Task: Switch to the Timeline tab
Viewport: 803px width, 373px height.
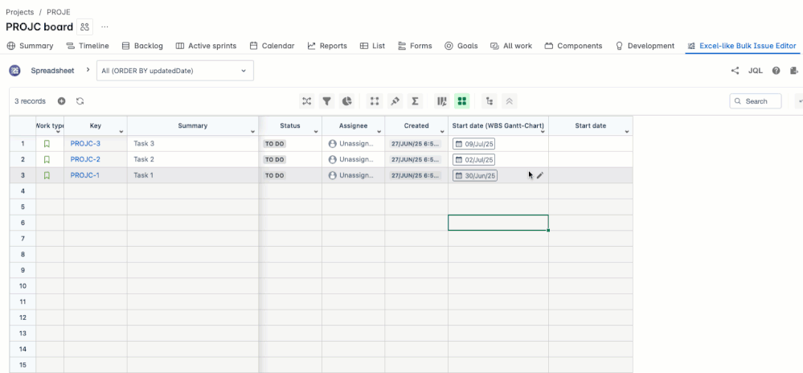Action: tap(88, 46)
